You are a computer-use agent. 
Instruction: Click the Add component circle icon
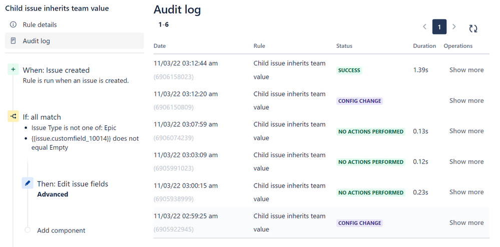tap(28, 230)
